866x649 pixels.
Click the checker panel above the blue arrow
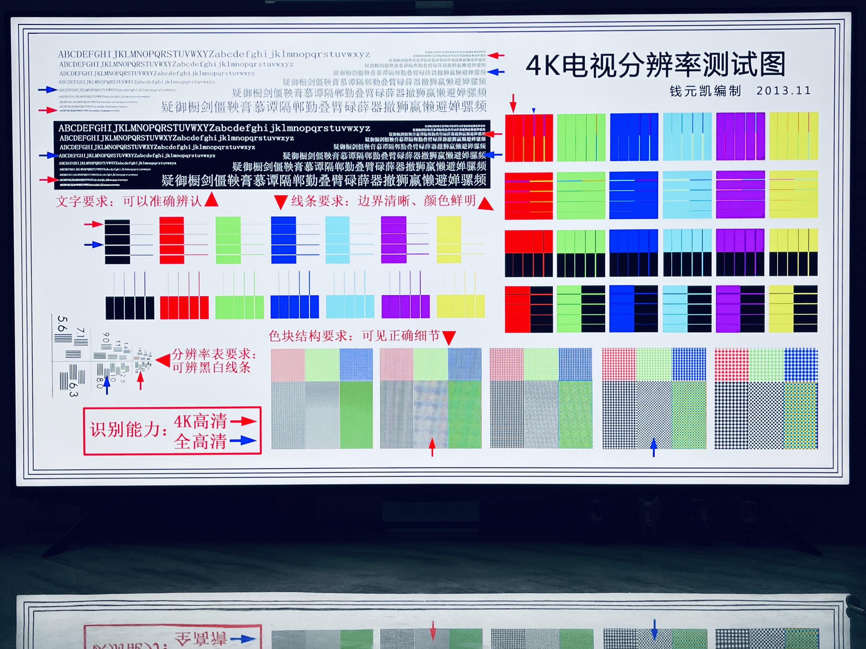(x=654, y=398)
